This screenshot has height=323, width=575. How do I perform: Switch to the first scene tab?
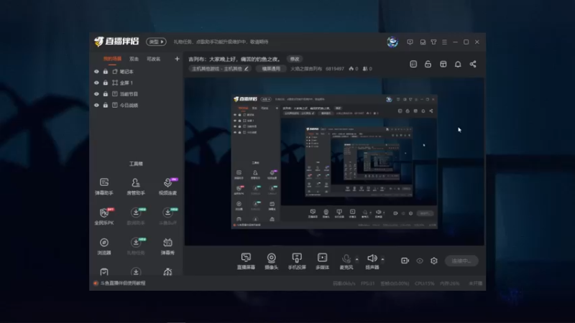point(112,59)
